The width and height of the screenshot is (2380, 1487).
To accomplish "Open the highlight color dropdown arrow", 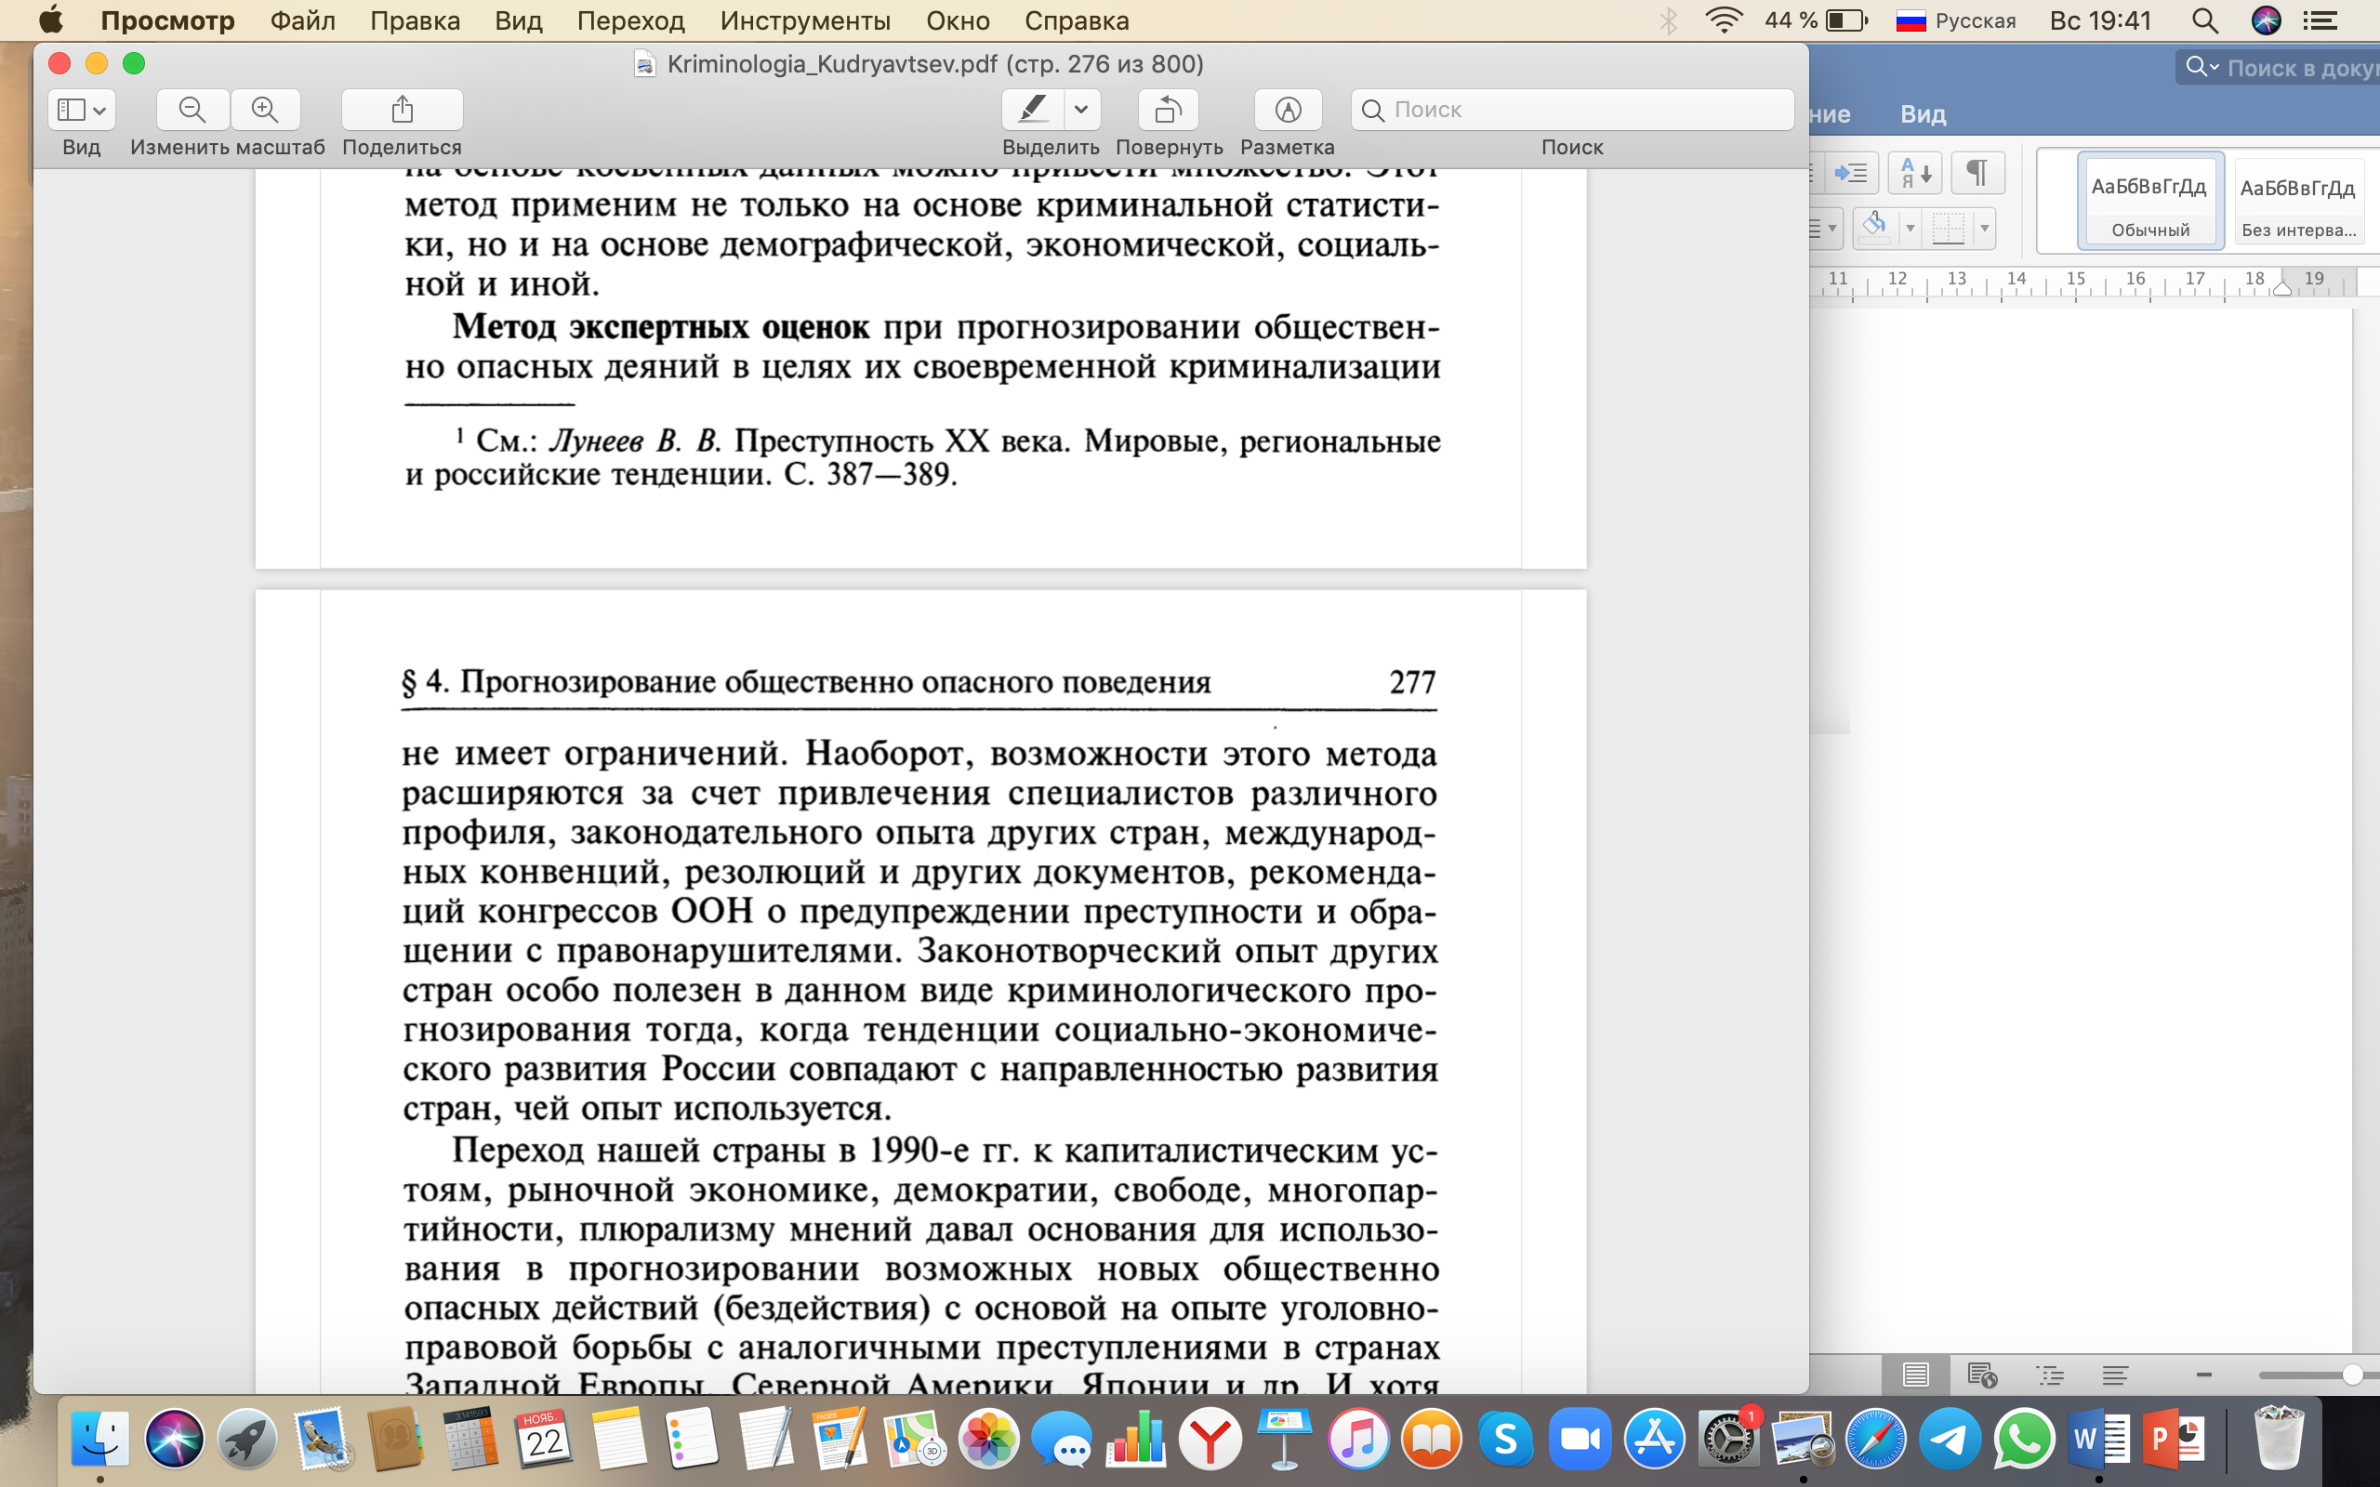I will coord(1082,109).
